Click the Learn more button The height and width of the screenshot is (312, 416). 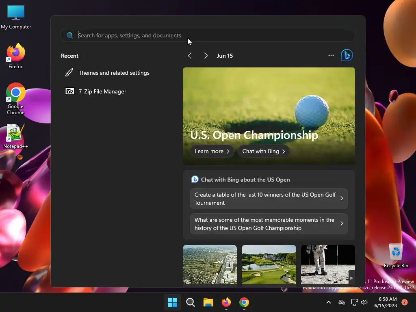(212, 151)
